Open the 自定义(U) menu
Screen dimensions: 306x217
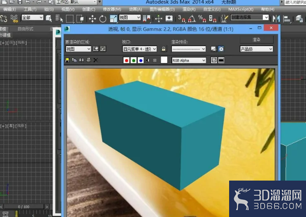coord(212,9)
